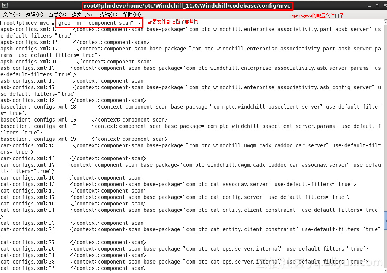Minimize the terminal window

tap(369, 5)
